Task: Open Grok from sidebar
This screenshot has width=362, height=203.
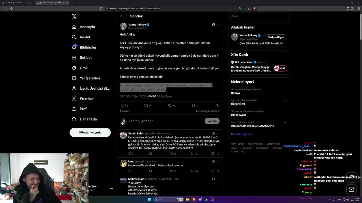Action: (x=80, y=68)
